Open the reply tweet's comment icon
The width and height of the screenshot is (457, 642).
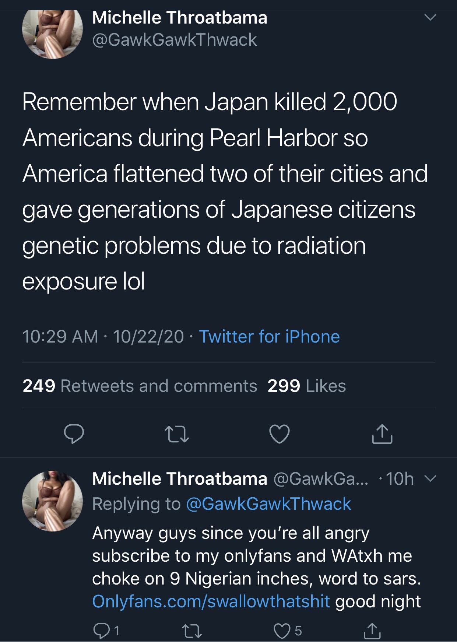(x=101, y=631)
